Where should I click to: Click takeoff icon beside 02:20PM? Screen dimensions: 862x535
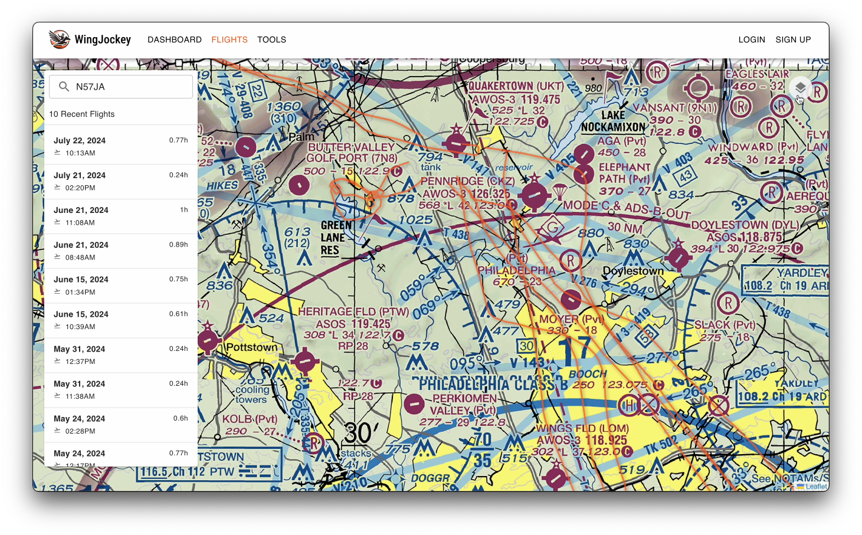tap(57, 188)
